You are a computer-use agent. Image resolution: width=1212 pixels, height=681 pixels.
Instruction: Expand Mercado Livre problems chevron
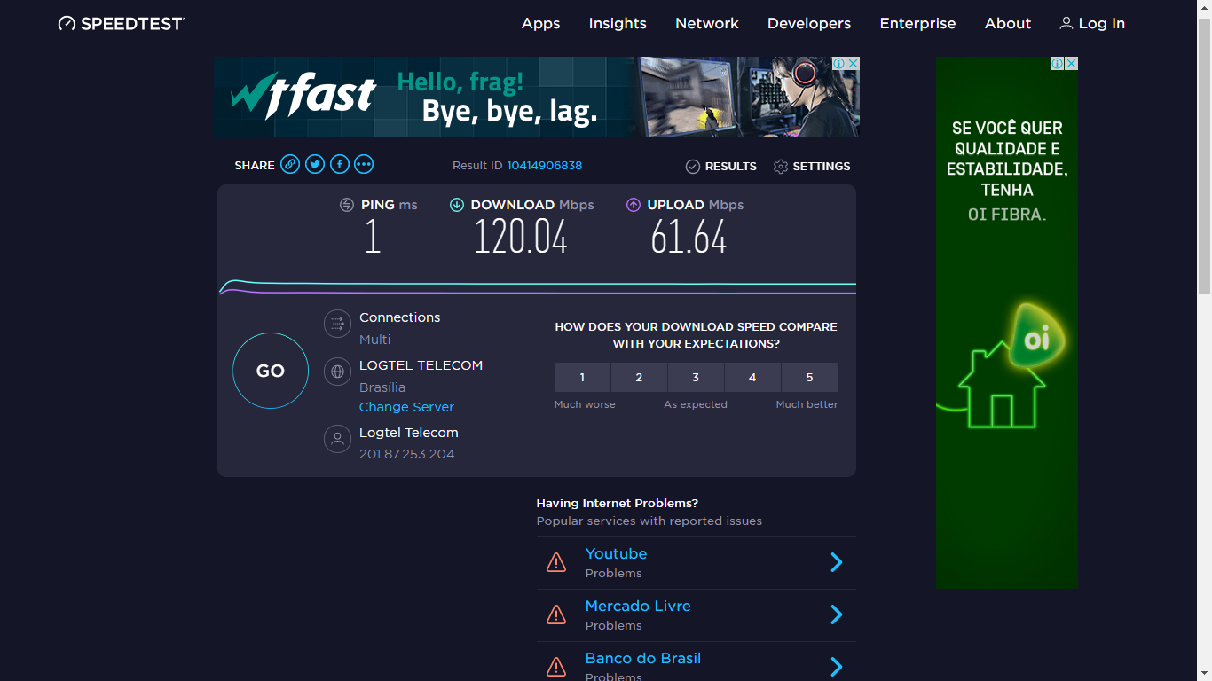[x=836, y=614]
